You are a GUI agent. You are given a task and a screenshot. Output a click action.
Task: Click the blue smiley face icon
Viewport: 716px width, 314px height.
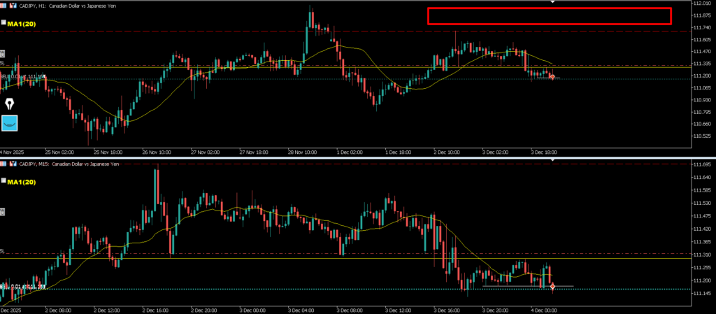(x=10, y=124)
